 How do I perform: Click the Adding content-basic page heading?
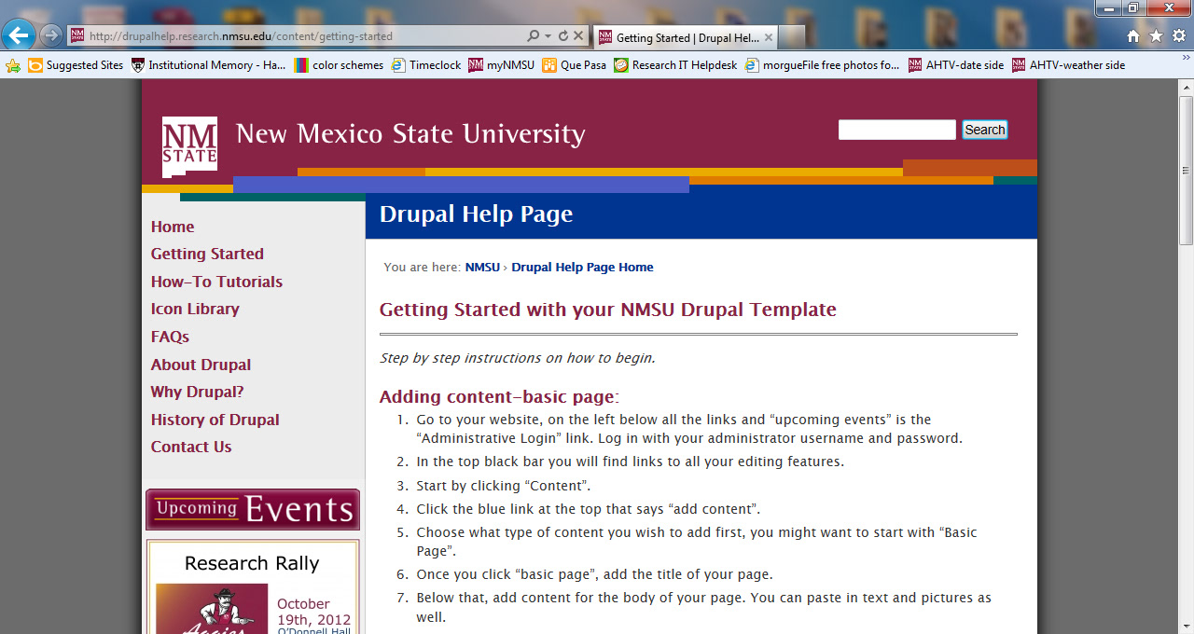499,396
